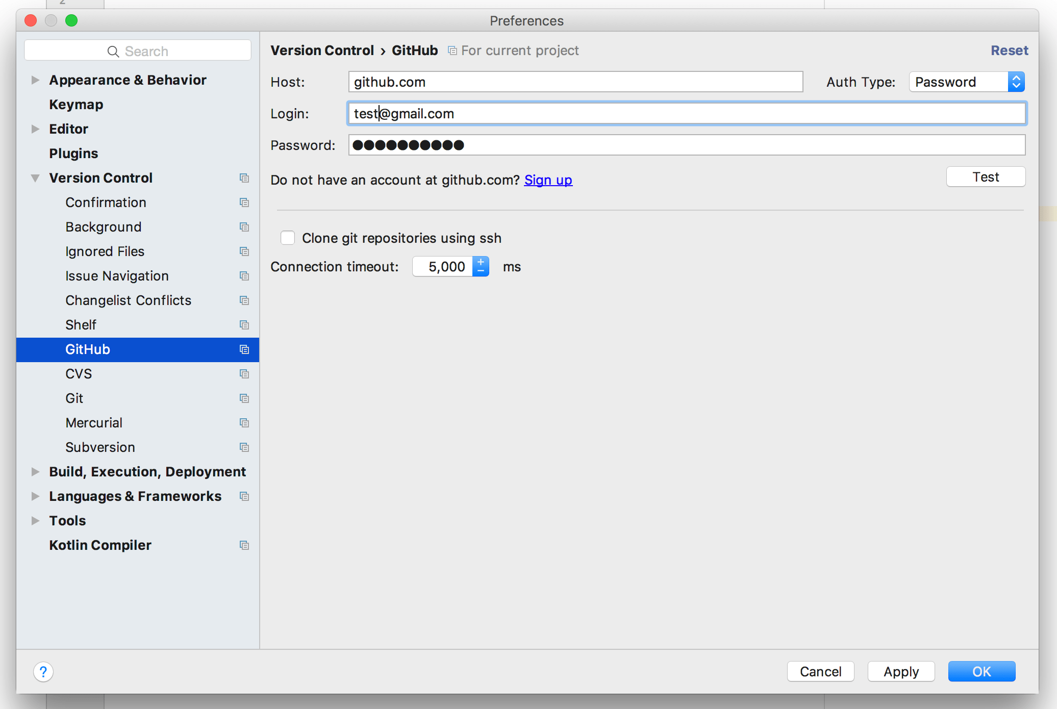
Task: Enable 'Clone git repositories using ssh'
Action: (x=288, y=237)
